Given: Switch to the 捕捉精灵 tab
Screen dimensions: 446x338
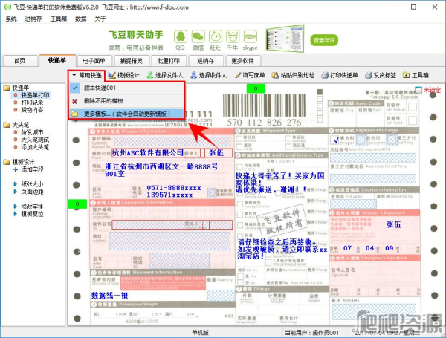Looking at the screenshot, I should (131, 61).
